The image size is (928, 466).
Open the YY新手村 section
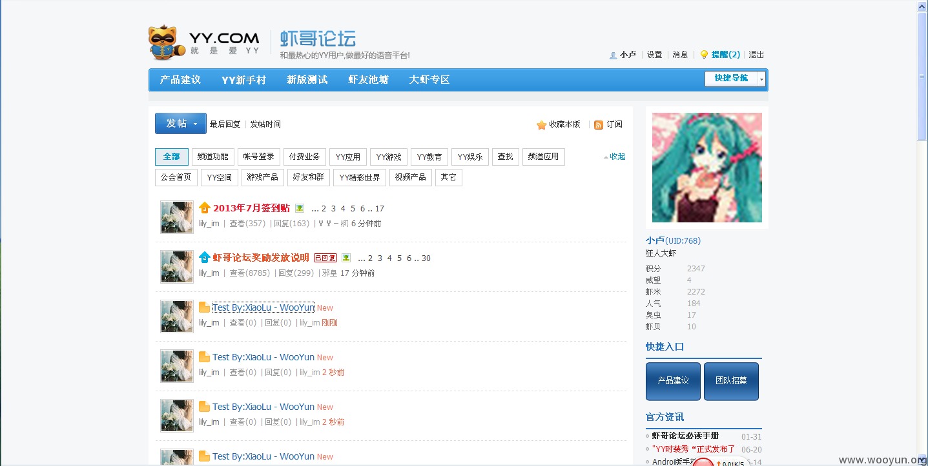(243, 80)
